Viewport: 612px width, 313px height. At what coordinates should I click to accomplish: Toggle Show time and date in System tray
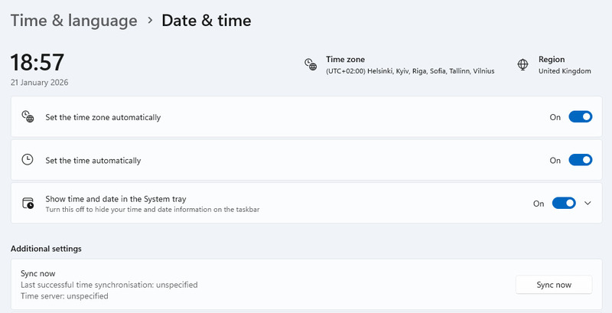tap(564, 203)
